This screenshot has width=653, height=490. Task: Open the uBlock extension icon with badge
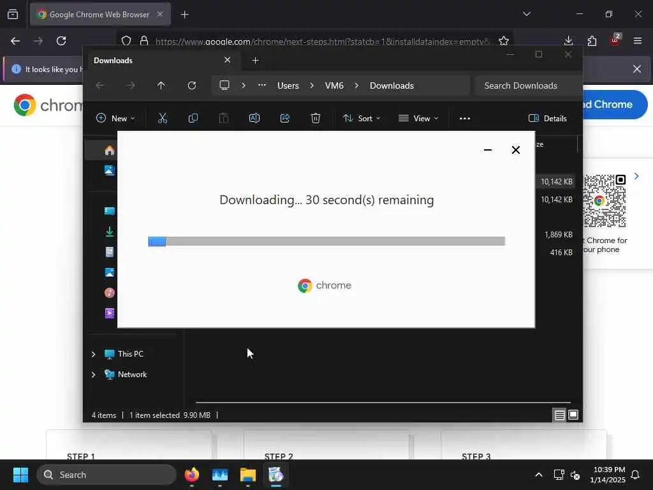(615, 40)
